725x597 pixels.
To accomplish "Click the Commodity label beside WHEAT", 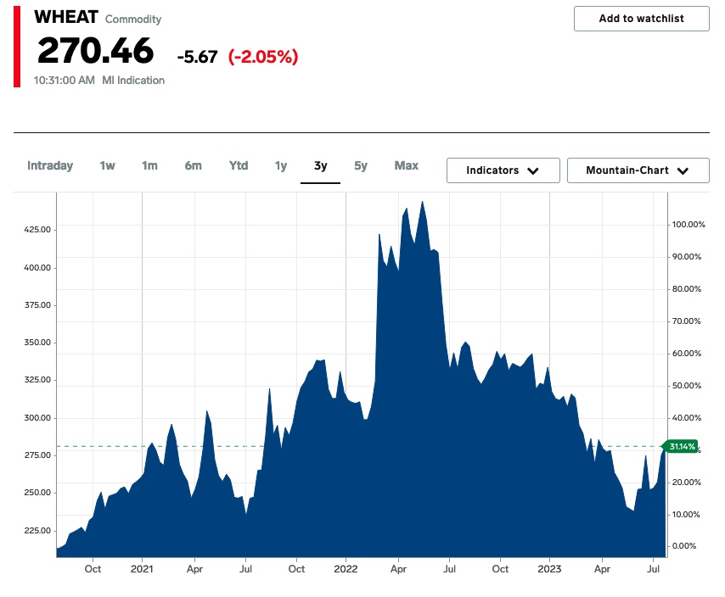I will point(133,20).
